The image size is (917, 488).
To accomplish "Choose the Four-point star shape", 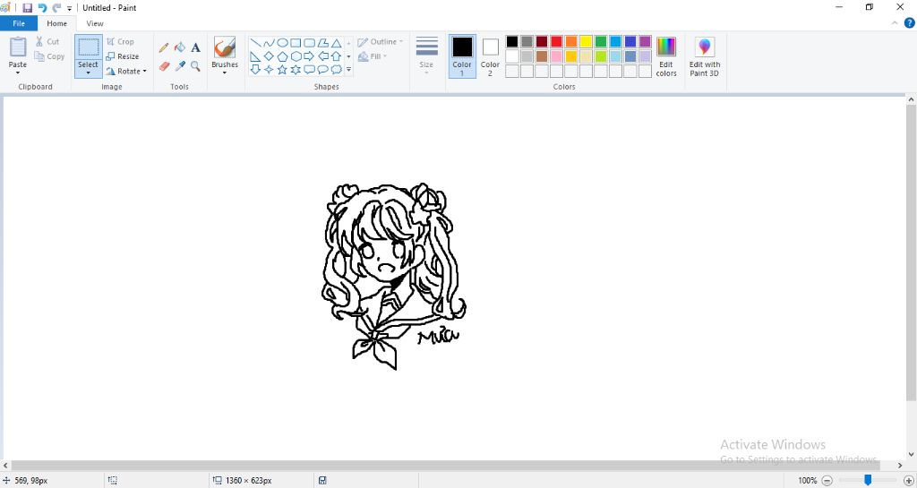I will (269, 70).
